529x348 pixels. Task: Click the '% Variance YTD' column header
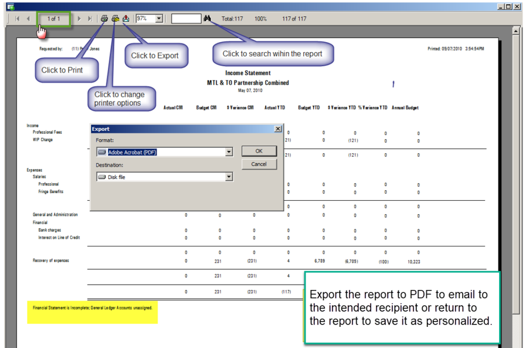tap(373, 107)
